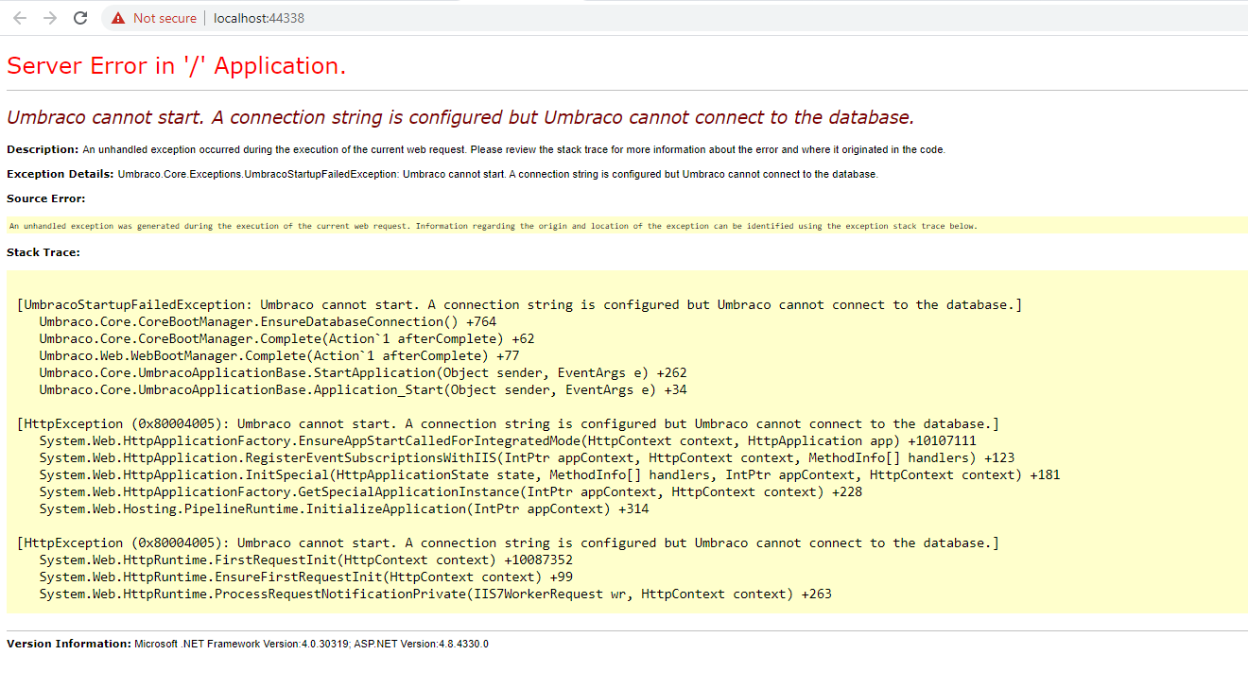Image resolution: width=1248 pixels, height=689 pixels.
Task: Select StartApplication(Object sender) +262 line
Action: click(363, 372)
